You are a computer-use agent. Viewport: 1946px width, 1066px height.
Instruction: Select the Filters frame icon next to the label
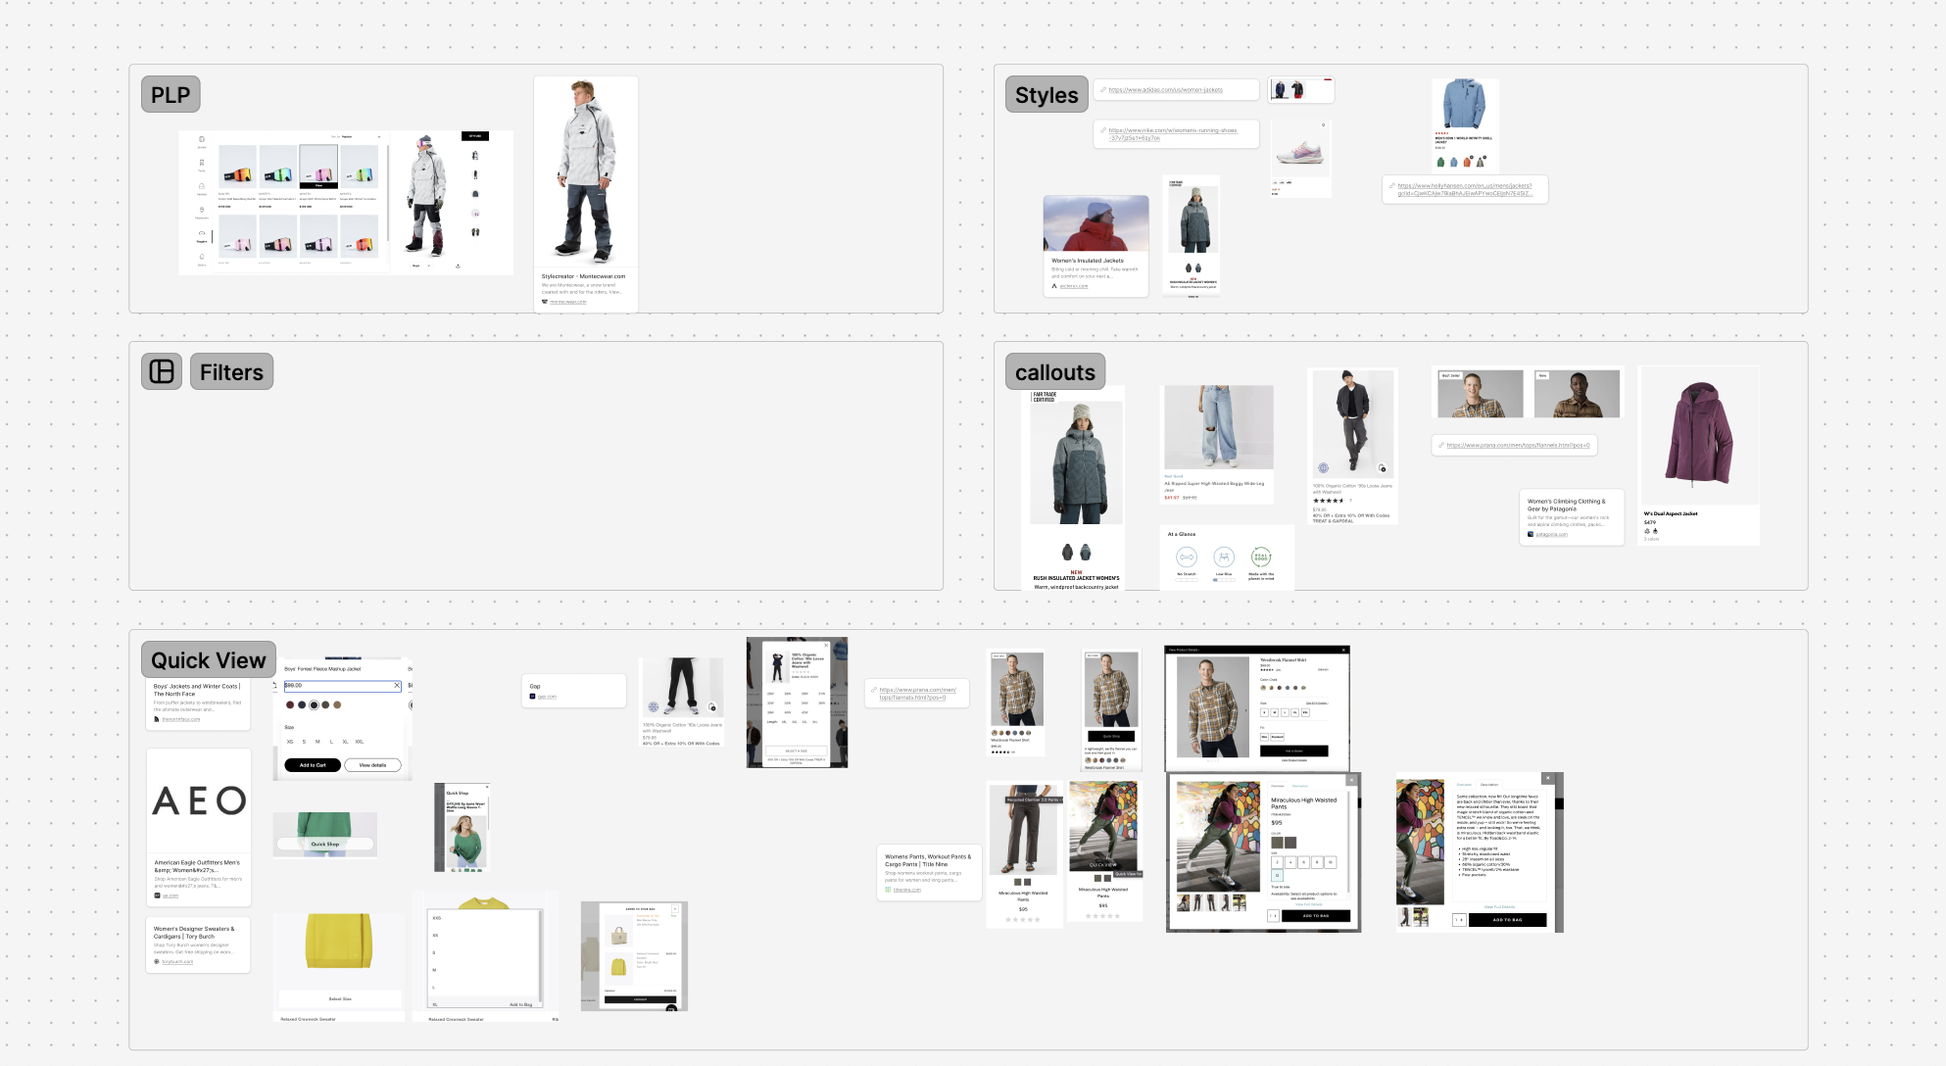(162, 371)
